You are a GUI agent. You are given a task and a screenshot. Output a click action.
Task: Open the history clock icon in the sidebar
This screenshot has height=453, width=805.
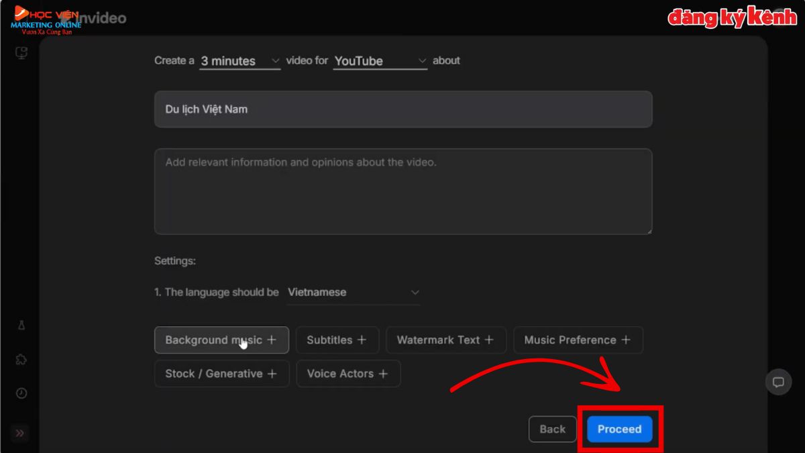point(21,395)
